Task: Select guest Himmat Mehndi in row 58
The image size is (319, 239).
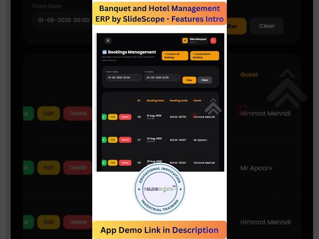Action: 204,117
